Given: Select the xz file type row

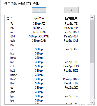Looking at the screenshot, I should (x=47, y=49).
